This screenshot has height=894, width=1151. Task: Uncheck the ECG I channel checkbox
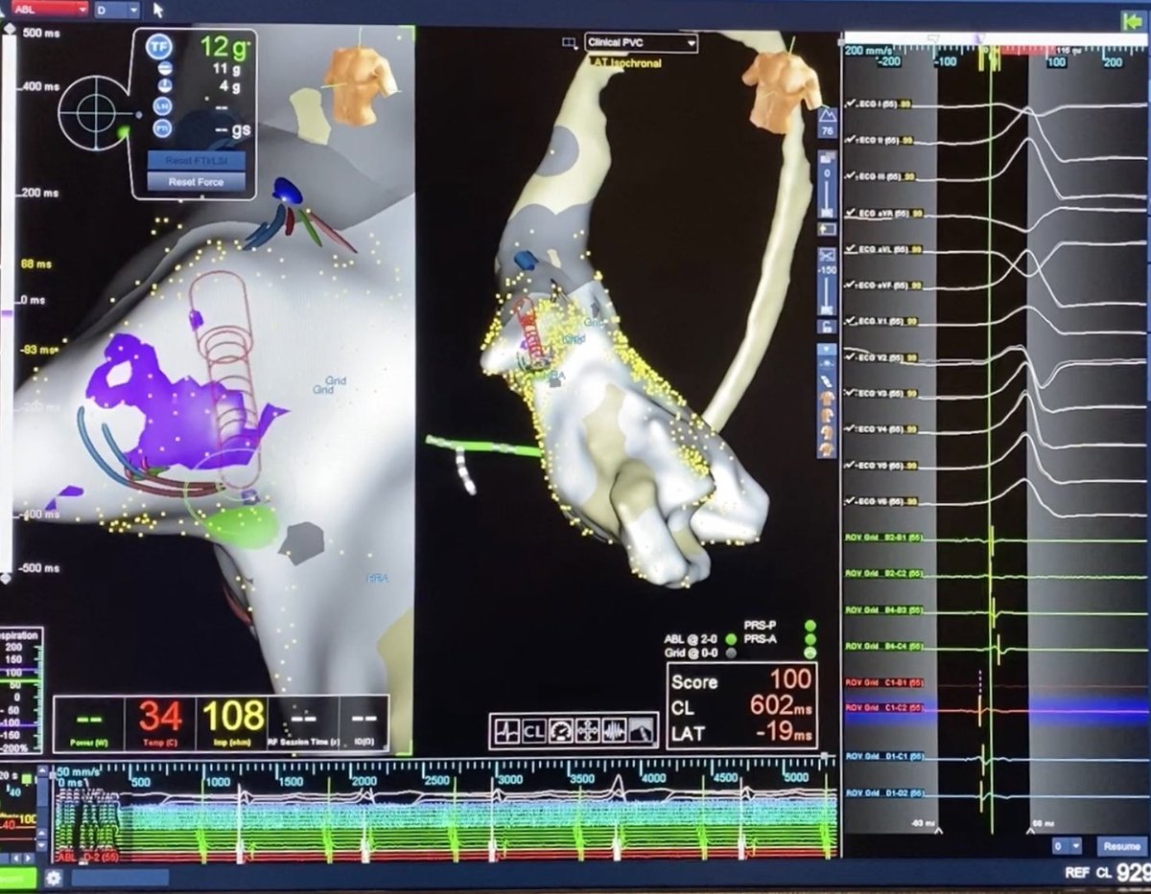849,103
